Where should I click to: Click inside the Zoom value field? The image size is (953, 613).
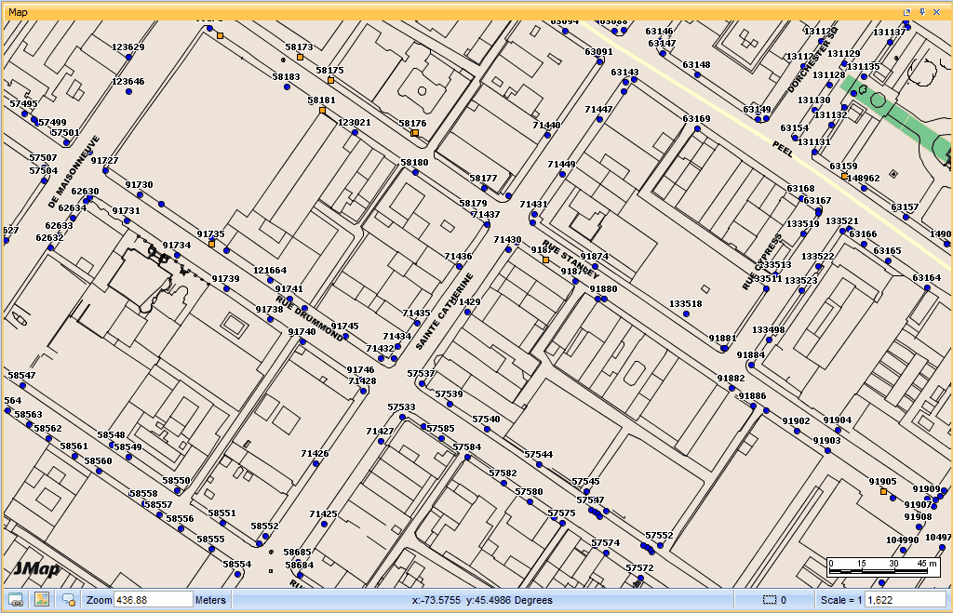154,600
